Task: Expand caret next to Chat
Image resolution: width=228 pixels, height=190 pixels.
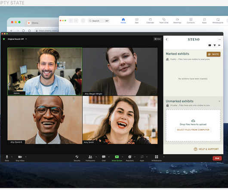Action: 109,157
